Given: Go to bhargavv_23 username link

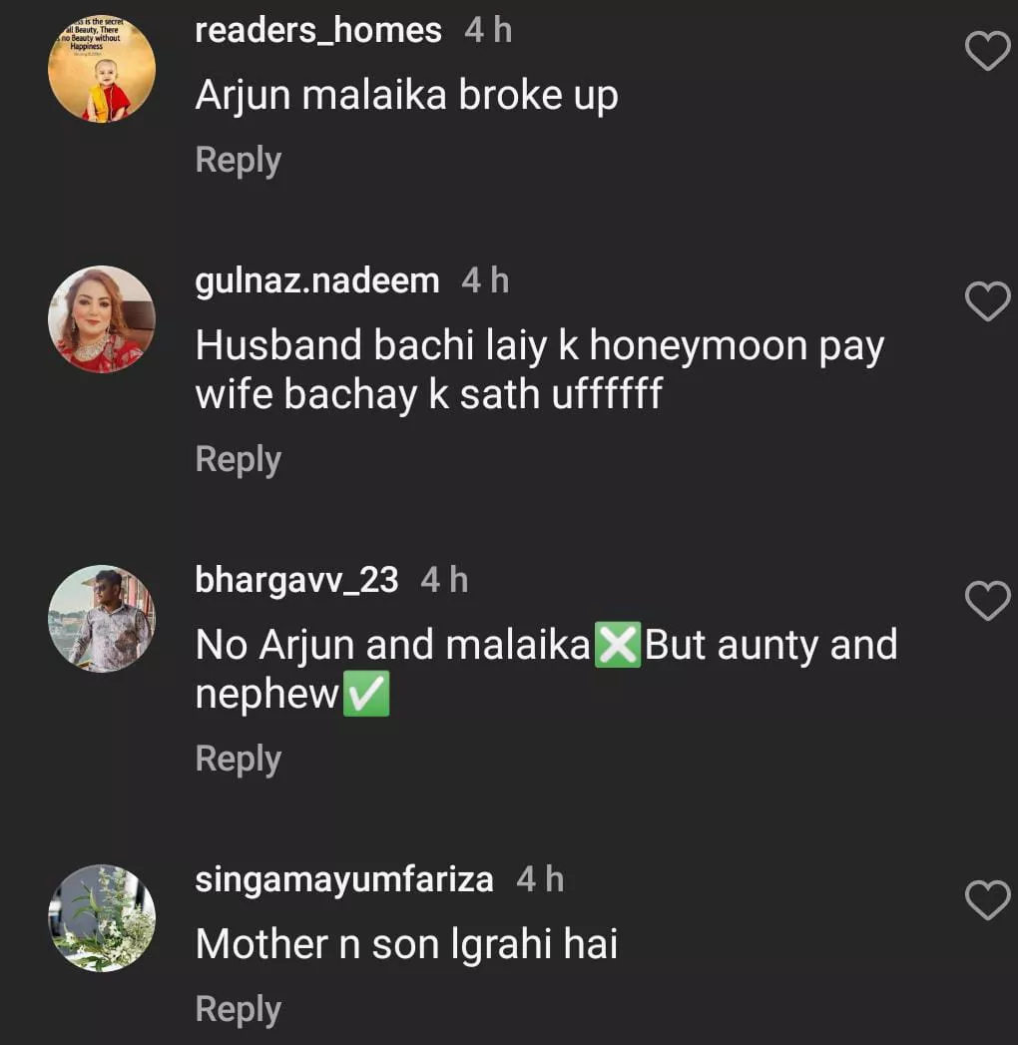Looking at the screenshot, I should click(x=296, y=580).
